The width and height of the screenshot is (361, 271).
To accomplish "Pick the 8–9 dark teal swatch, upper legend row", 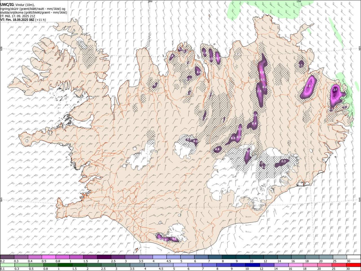I will [x=229, y=257].
